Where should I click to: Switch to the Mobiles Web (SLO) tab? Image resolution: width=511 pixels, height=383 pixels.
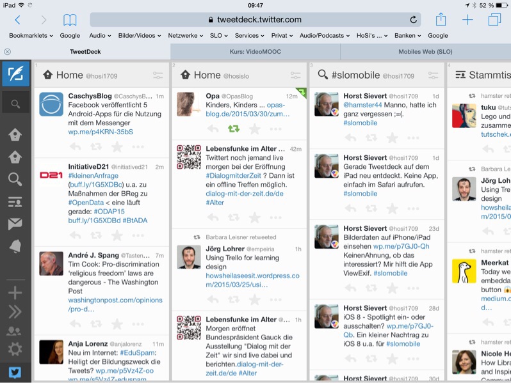425,52
